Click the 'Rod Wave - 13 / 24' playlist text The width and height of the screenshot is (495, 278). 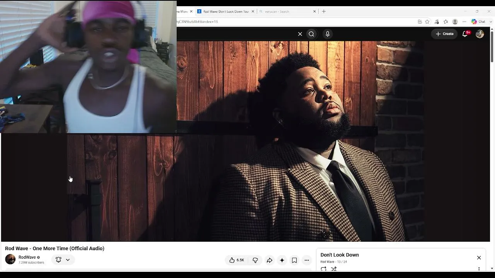point(334,262)
